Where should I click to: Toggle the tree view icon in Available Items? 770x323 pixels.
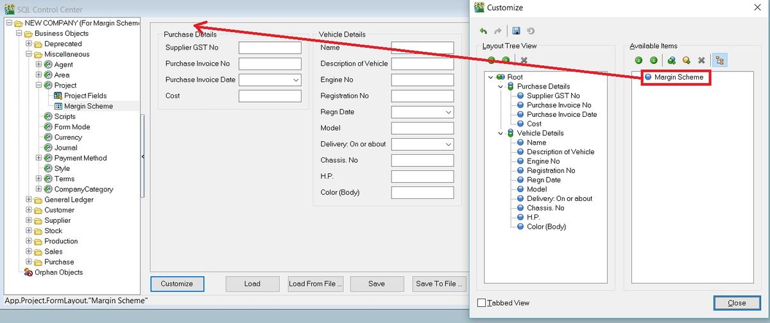719,60
